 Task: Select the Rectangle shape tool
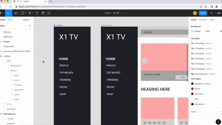(23, 13)
